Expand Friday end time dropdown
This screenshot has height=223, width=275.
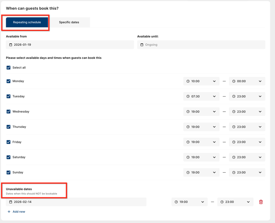247,142
